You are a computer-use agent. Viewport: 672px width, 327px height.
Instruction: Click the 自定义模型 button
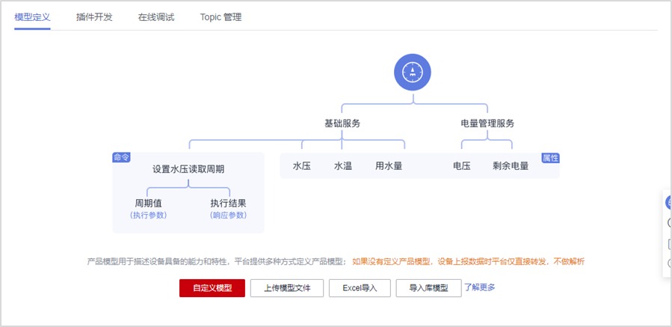point(212,288)
